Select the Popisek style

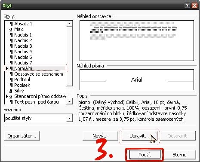tap(36, 85)
